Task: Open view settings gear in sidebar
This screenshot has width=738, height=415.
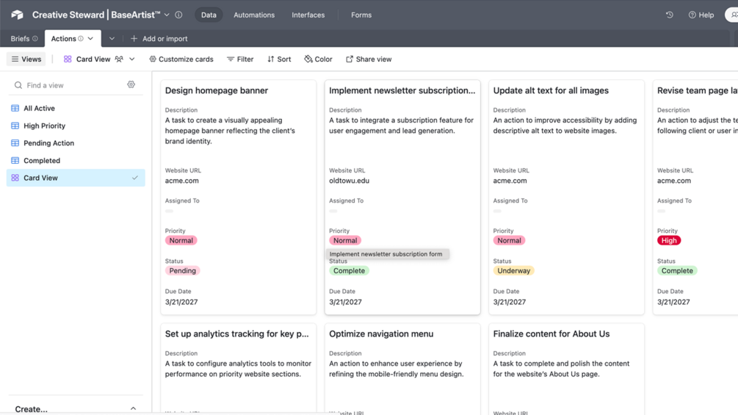Action: coord(131,84)
